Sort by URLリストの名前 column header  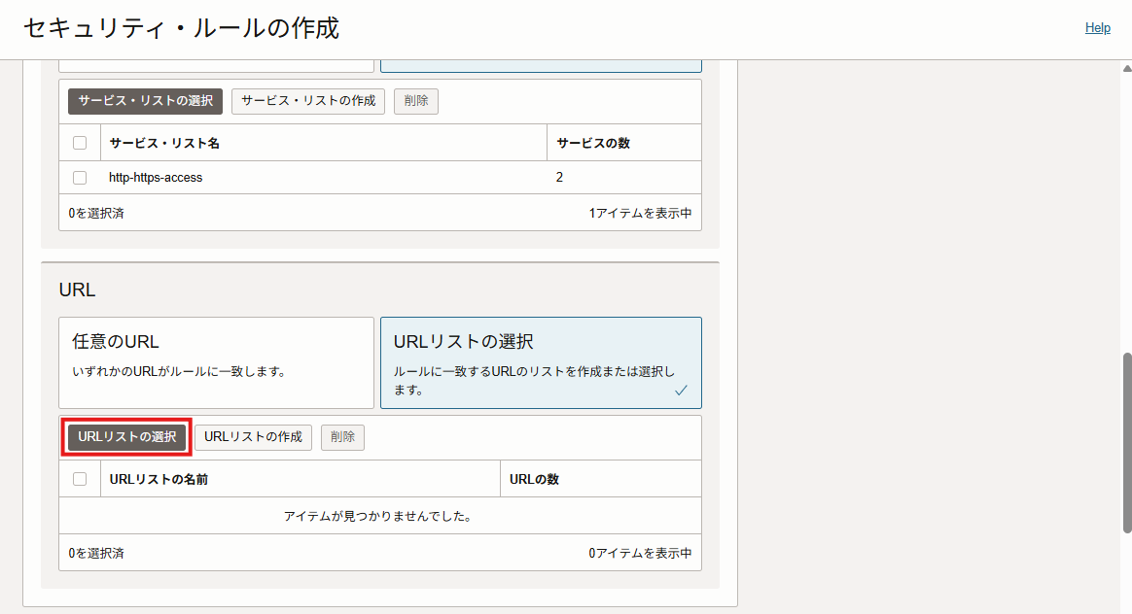(x=159, y=479)
